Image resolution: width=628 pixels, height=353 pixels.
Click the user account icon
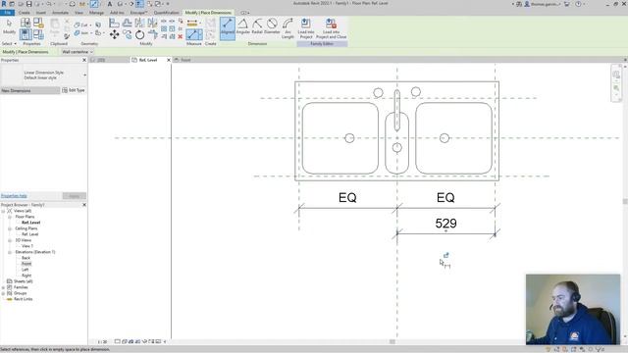527,4
